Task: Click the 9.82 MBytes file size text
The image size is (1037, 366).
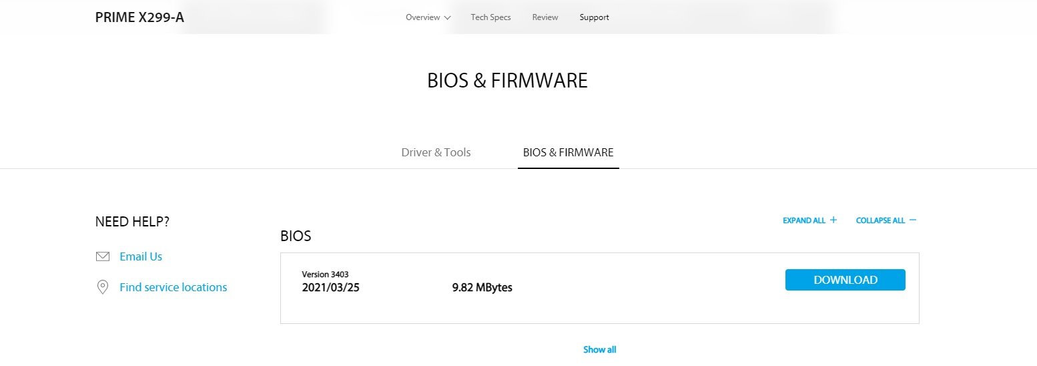Action: [482, 288]
